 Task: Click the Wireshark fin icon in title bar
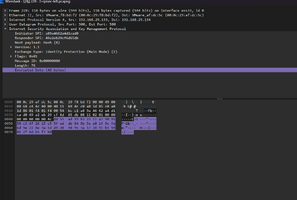coord(2,1)
